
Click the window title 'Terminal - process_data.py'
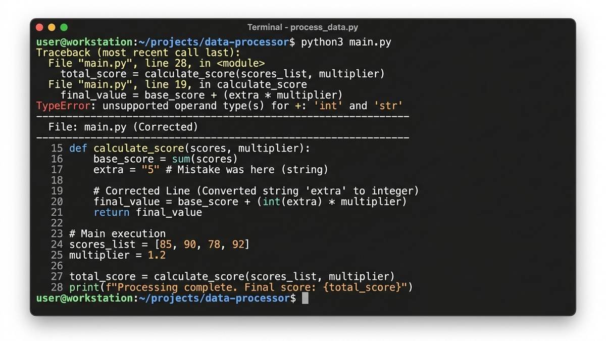click(302, 27)
